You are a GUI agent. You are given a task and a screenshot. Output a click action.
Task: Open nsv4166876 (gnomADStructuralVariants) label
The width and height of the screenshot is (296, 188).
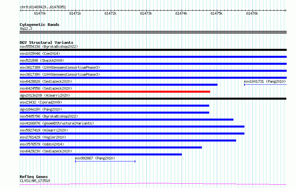point(57,123)
